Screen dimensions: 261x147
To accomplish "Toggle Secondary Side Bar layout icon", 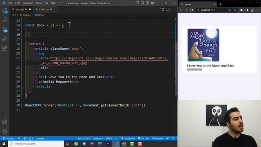I will pyautogui.click(x=148, y=3).
